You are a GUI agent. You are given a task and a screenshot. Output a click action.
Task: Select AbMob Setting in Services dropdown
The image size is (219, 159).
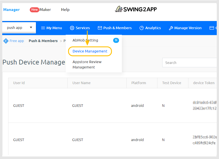85,40
